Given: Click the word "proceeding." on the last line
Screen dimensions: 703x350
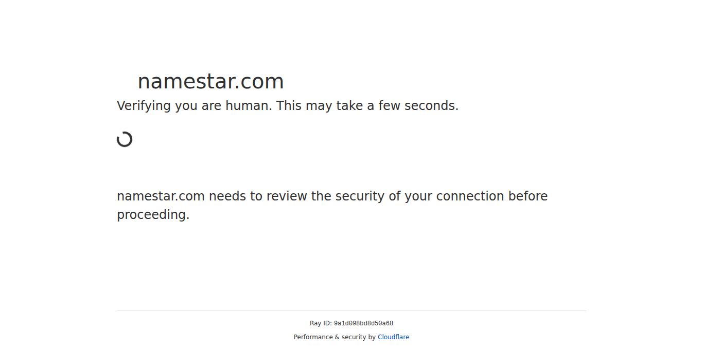Looking at the screenshot, I should (x=153, y=215).
